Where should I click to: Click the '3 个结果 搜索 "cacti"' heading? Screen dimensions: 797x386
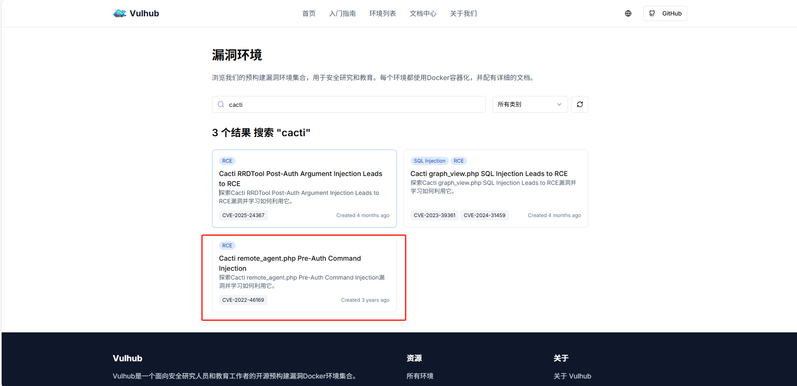261,133
